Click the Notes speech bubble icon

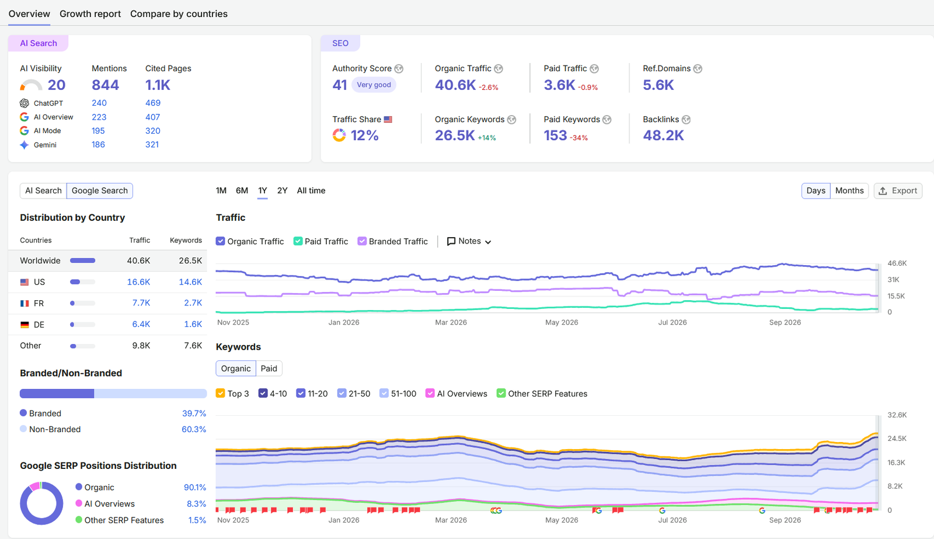[x=451, y=241]
